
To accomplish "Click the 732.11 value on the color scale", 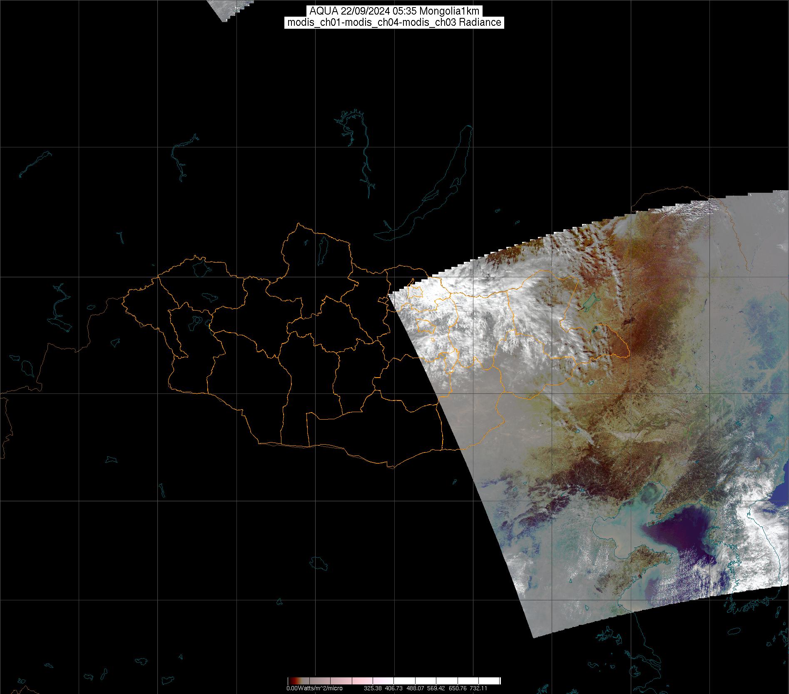I will pos(478,689).
